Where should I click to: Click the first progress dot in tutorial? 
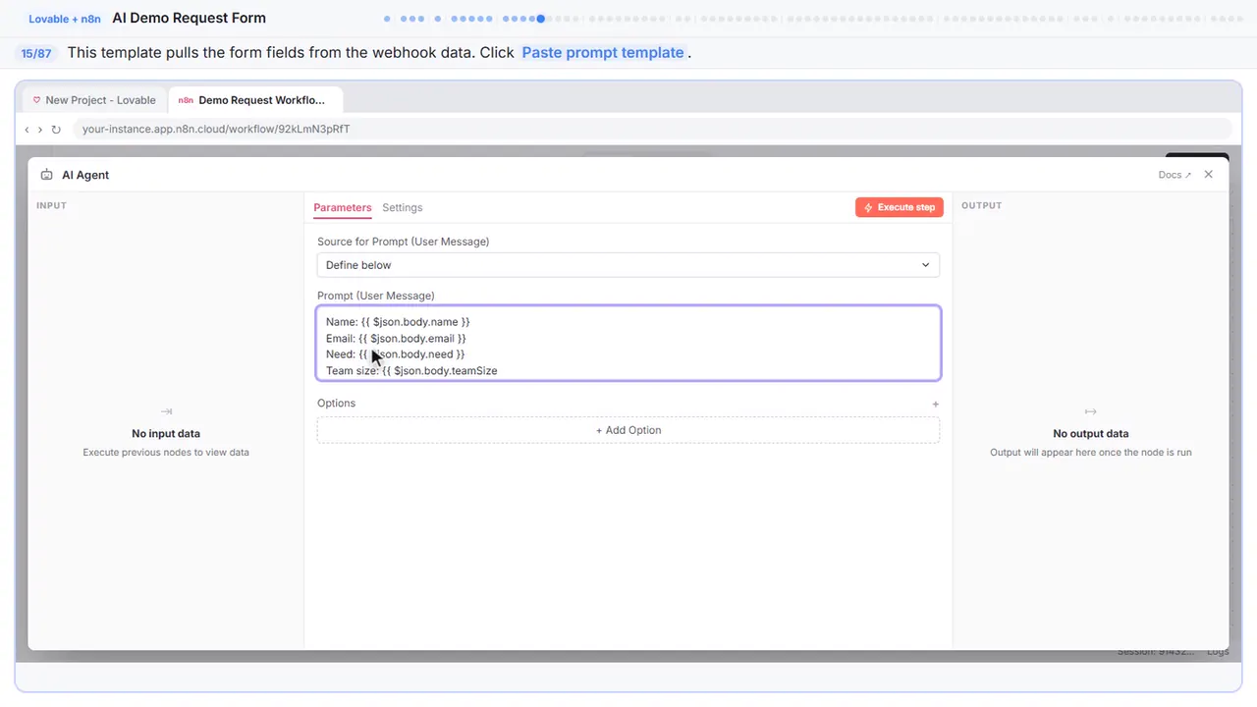click(387, 19)
